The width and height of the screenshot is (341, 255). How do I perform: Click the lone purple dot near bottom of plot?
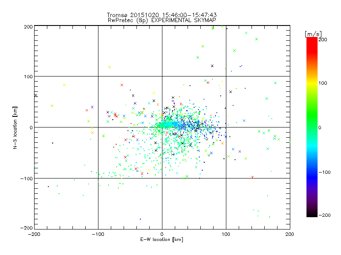coord(140,219)
